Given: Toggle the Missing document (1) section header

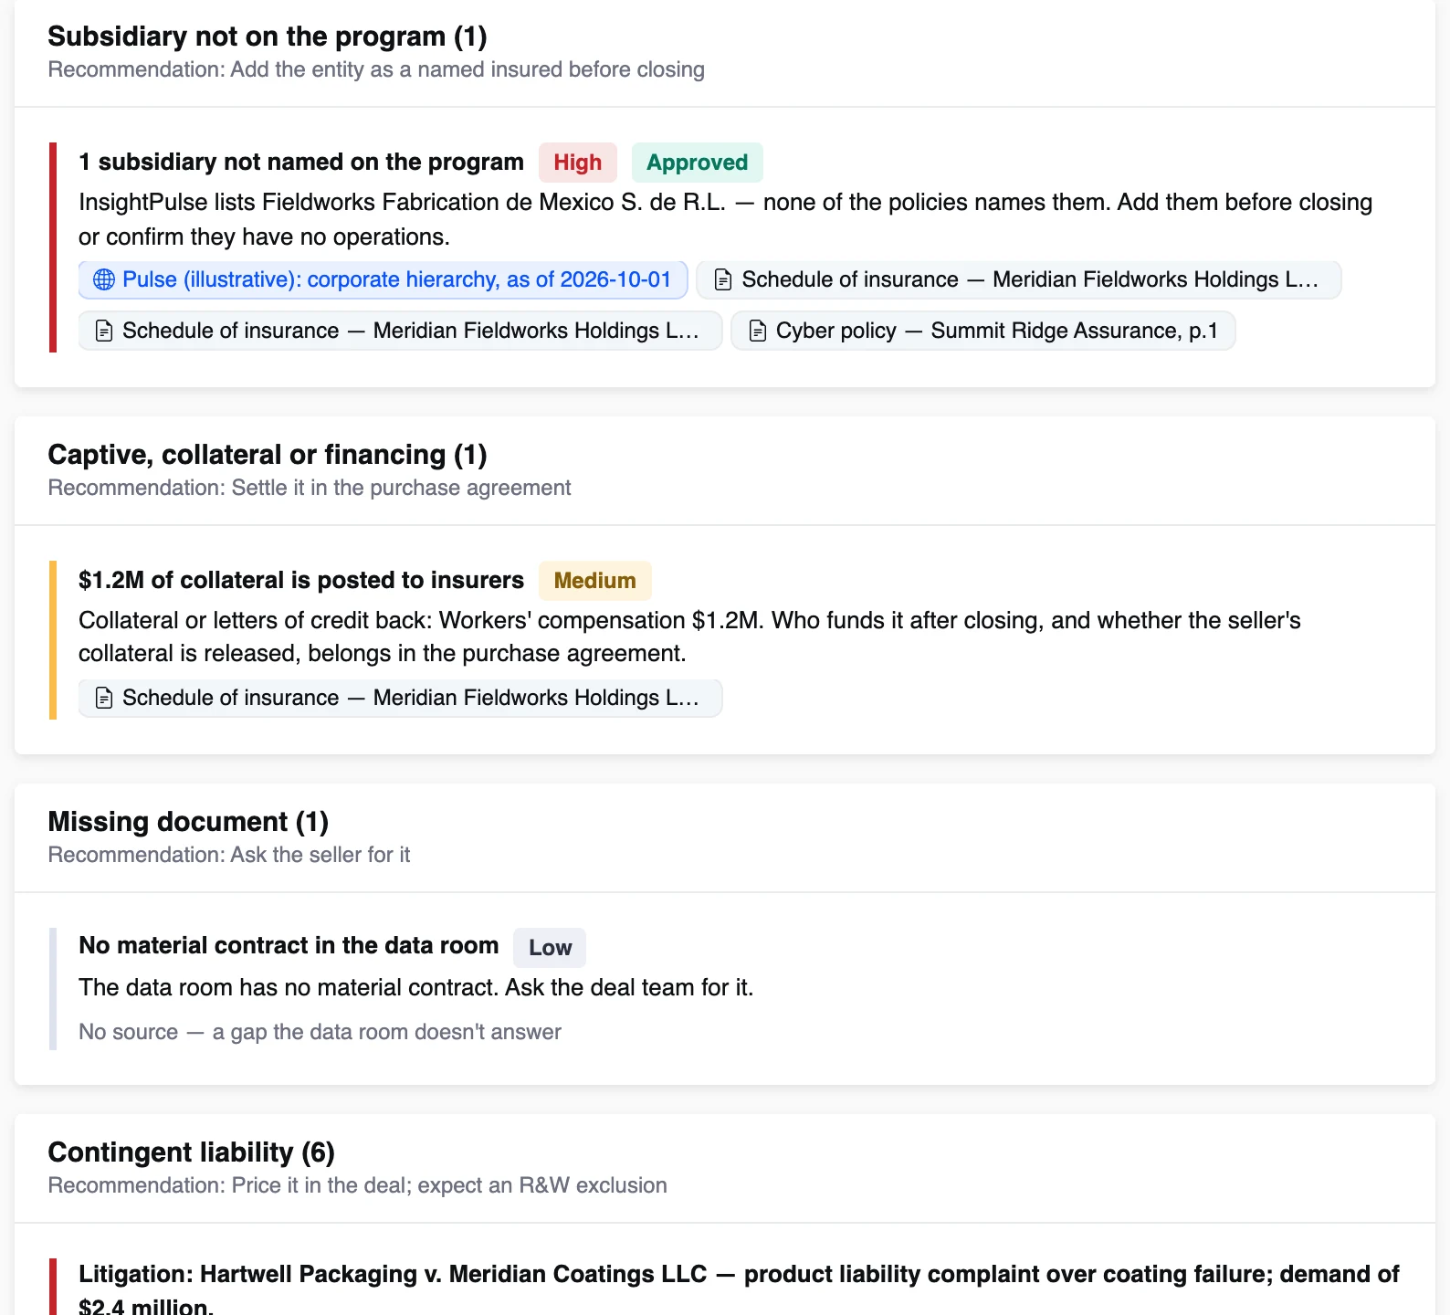Looking at the screenshot, I should click(x=725, y=836).
